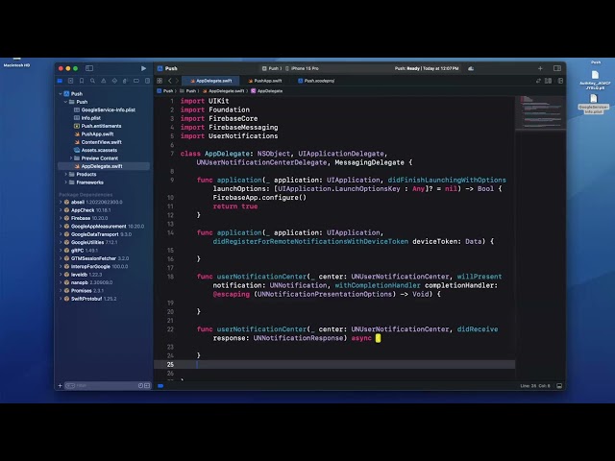Open Assets.xcassets in the navigator
Image resolution: width=615 pixels, height=461 pixels.
point(95,150)
